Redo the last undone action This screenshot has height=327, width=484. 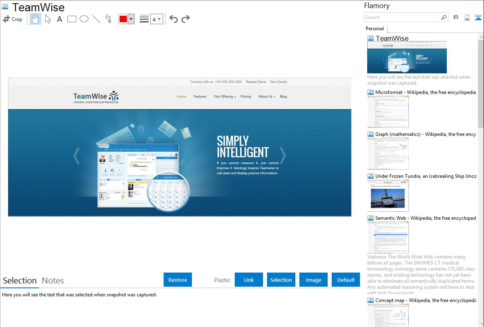185,19
